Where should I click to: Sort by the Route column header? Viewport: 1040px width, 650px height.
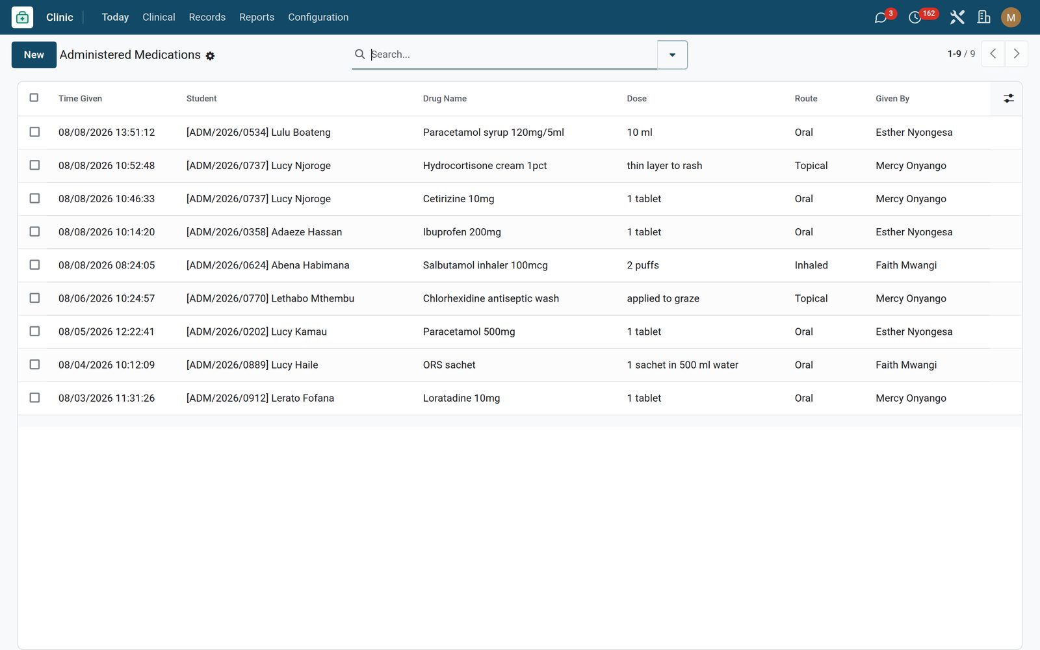pos(806,99)
